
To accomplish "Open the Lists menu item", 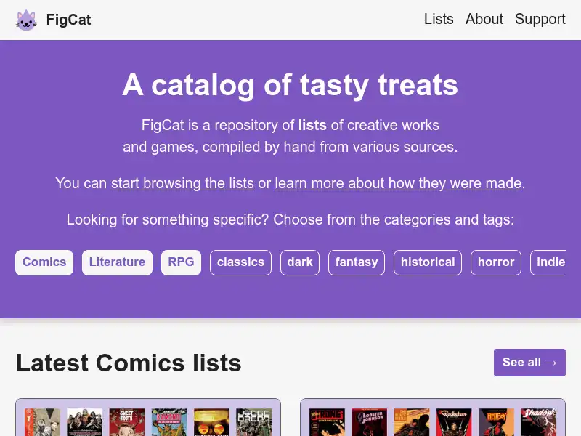I will point(438,20).
